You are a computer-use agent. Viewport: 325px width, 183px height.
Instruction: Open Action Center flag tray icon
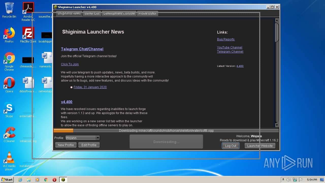[301, 180]
